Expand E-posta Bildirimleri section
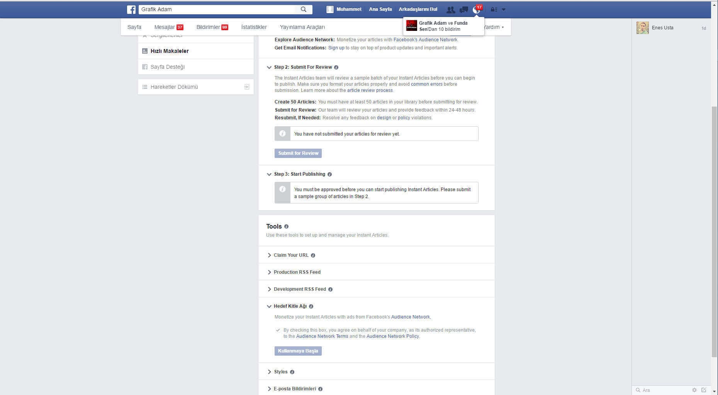 click(x=269, y=389)
